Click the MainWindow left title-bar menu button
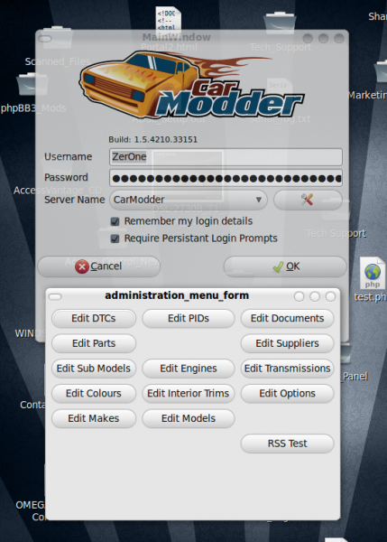The width and height of the screenshot is (387, 542). (x=45, y=39)
